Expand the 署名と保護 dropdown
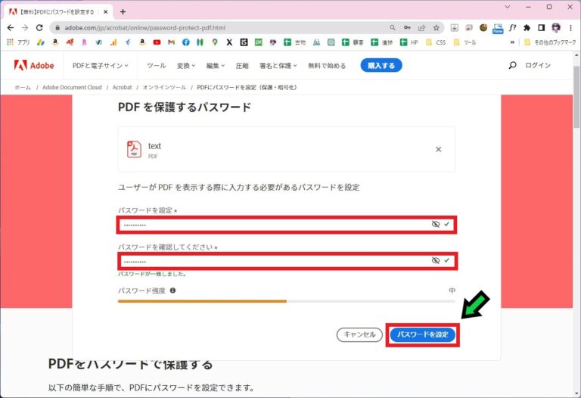The height and width of the screenshot is (398, 581). (x=278, y=66)
